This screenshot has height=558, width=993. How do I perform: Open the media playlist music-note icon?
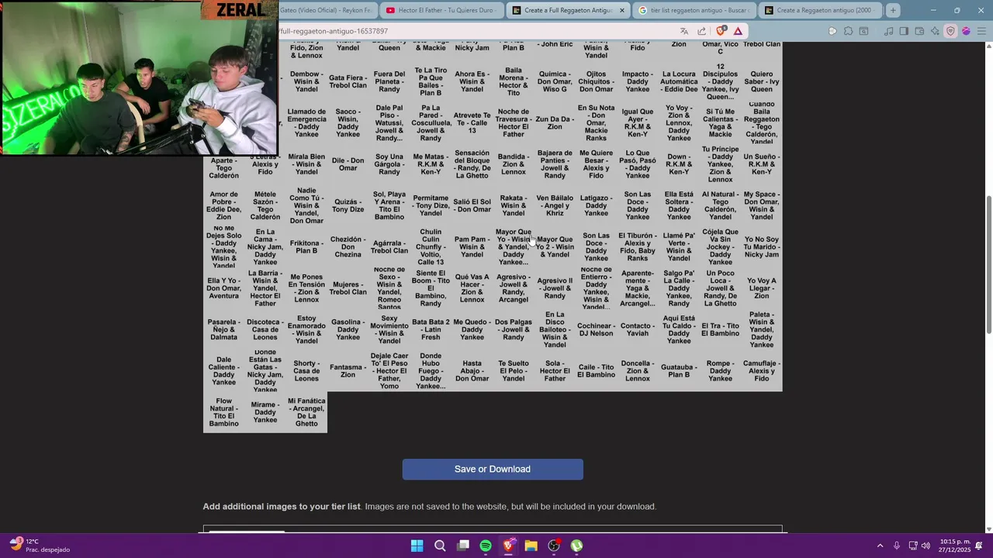tap(888, 31)
